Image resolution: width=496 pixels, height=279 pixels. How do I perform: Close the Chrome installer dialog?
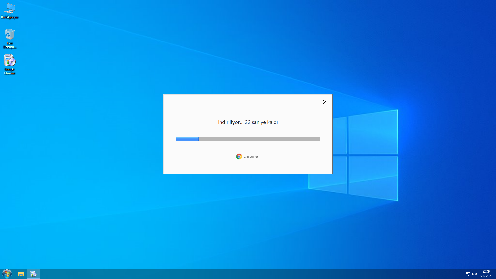325,102
